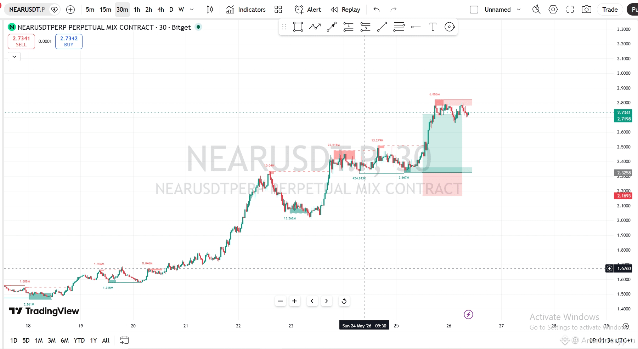Set date range to All

[106, 341]
